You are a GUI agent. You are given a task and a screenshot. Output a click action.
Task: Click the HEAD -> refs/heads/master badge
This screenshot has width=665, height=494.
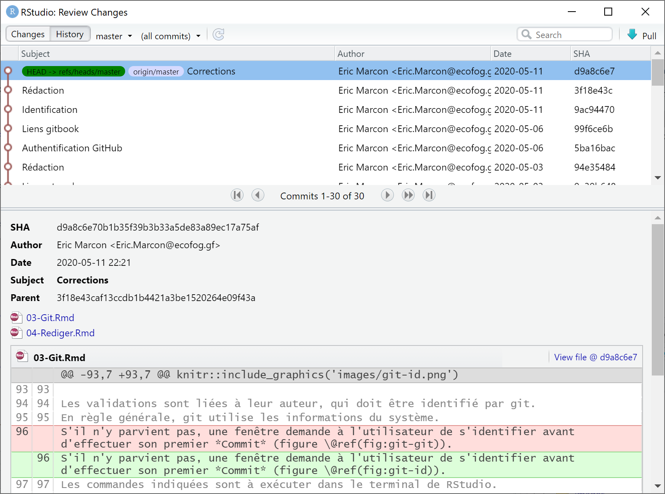coord(74,71)
